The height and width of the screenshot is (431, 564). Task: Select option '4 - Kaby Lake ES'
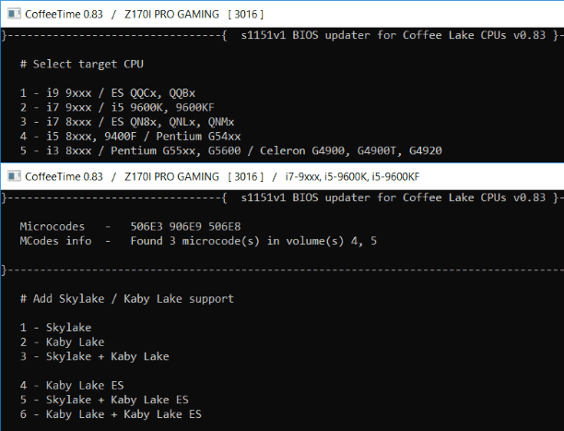pos(72,385)
